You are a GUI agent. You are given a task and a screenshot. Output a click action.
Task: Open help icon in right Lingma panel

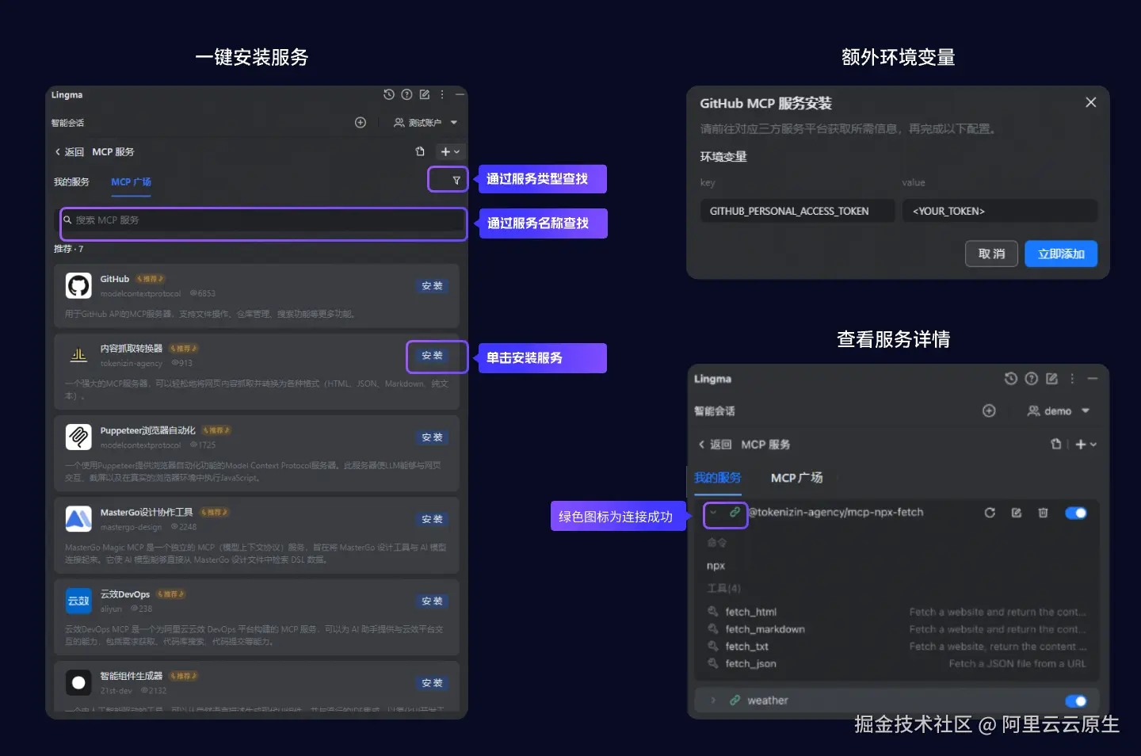1031,379
